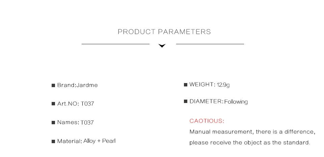This screenshot has height=157, width=324.
Task: Click the black down chevron under the heading
Action: [x=162, y=46]
